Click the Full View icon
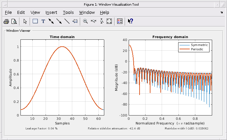Screen dimensions: 227x140 click(x=109, y=21)
